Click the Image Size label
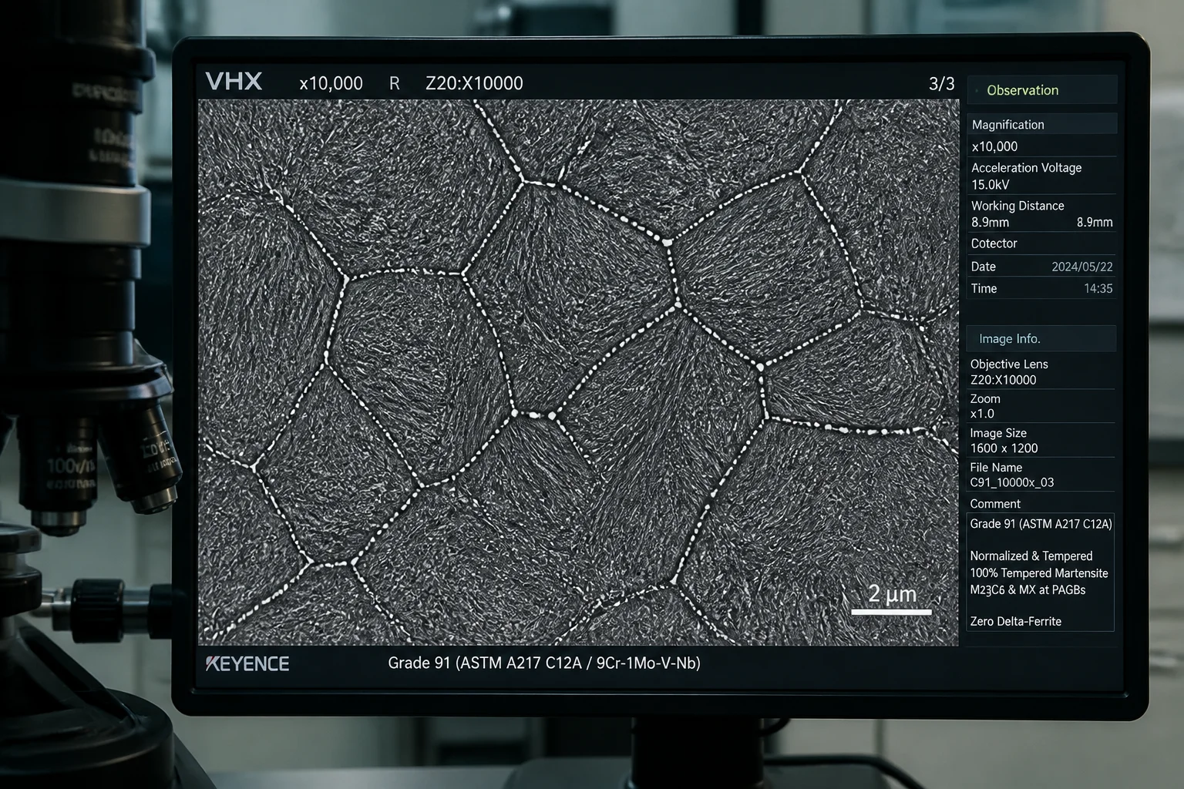 pyautogui.click(x=998, y=433)
